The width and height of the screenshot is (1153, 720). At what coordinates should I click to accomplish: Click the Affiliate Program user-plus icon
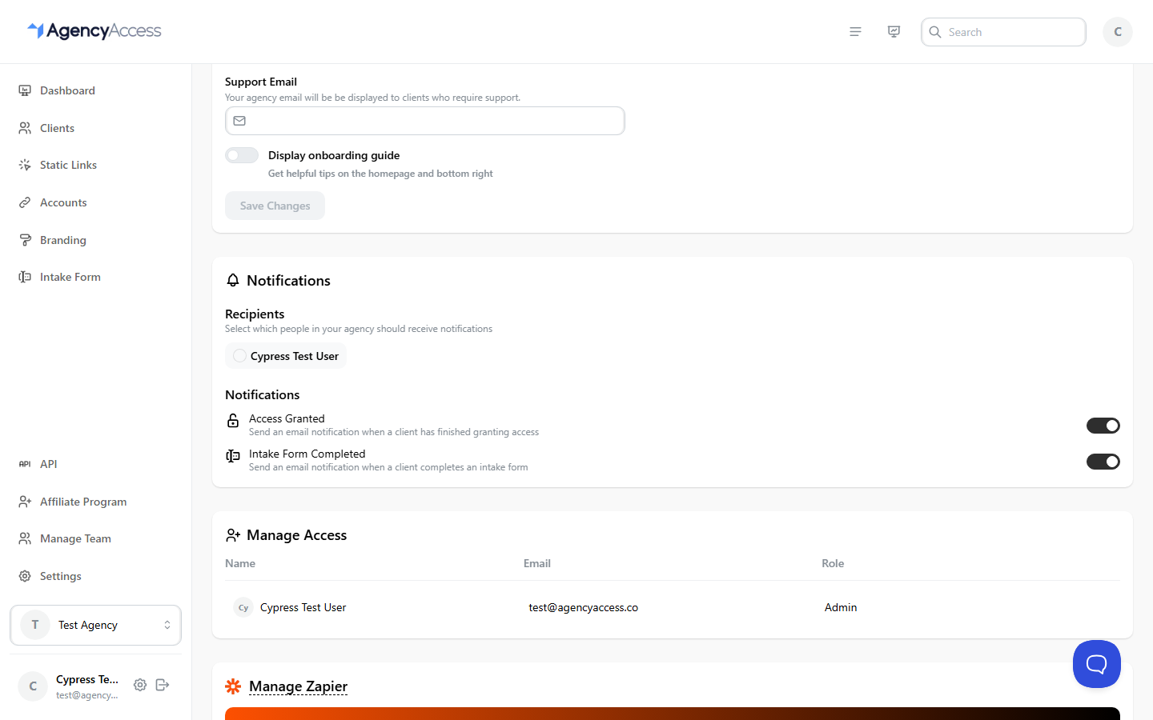coord(25,502)
